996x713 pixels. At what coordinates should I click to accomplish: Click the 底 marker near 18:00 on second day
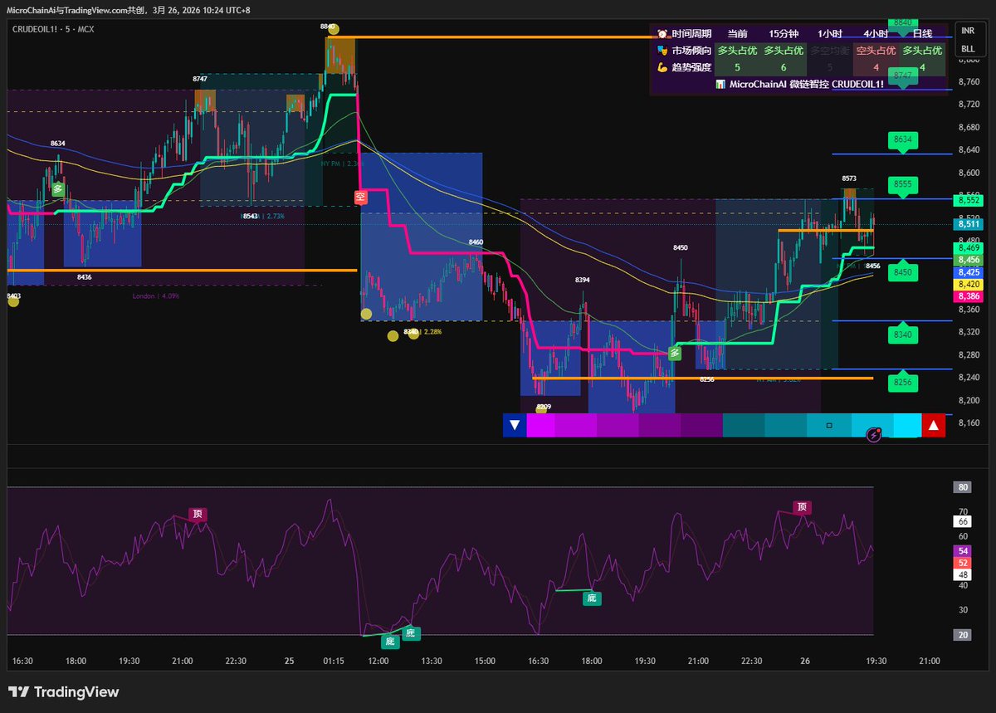click(x=592, y=597)
